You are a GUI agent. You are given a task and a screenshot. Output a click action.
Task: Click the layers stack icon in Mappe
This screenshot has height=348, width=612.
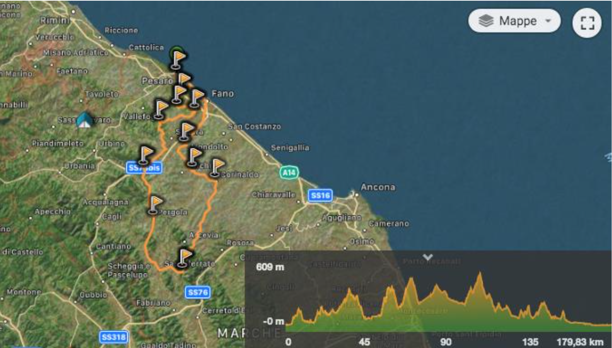(486, 21)
